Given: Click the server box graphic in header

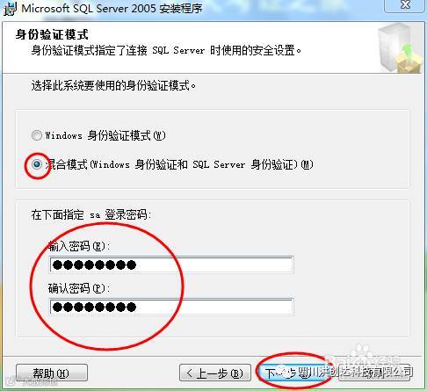Looking at the screenshot, I should tap(400, 48).
